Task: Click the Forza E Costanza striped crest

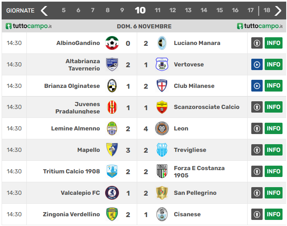Action: coord(162,171)
